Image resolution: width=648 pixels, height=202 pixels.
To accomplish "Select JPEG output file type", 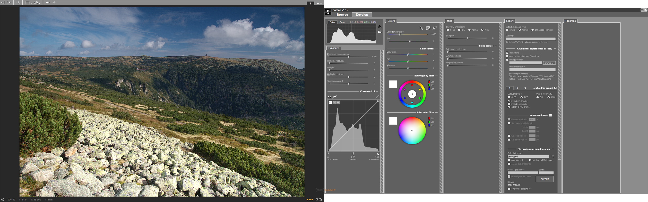I will pos(509,97).
